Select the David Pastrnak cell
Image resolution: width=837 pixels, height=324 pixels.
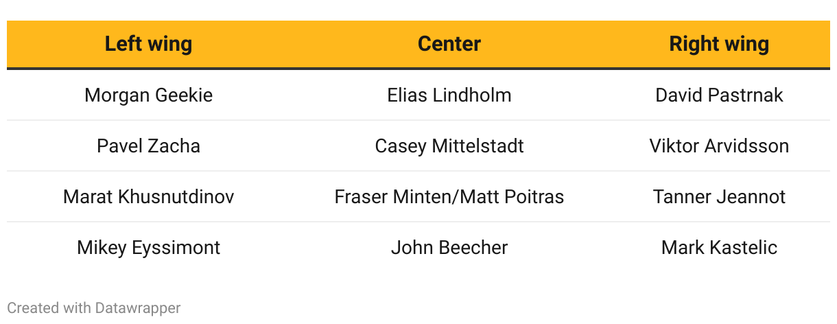(718, 95)
